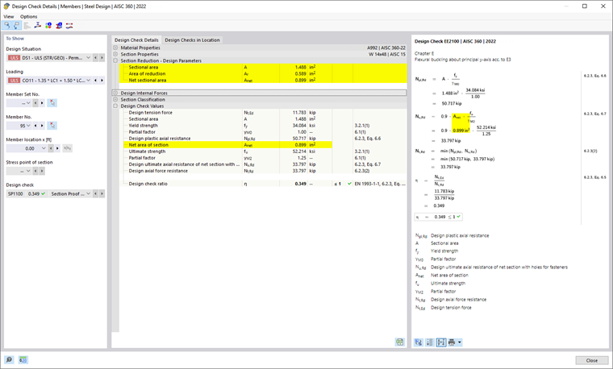Click the 0.00 units icon at bottom-left

[x=23, y=359]
